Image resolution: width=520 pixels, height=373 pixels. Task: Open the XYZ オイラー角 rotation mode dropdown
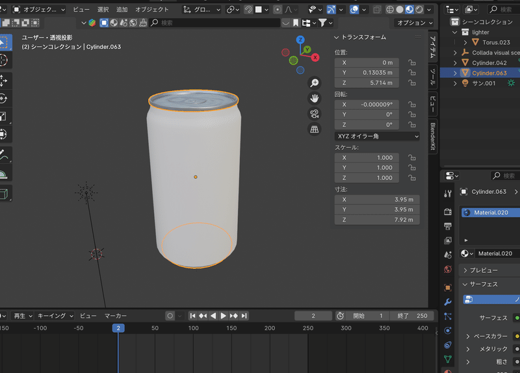point(377,136)
